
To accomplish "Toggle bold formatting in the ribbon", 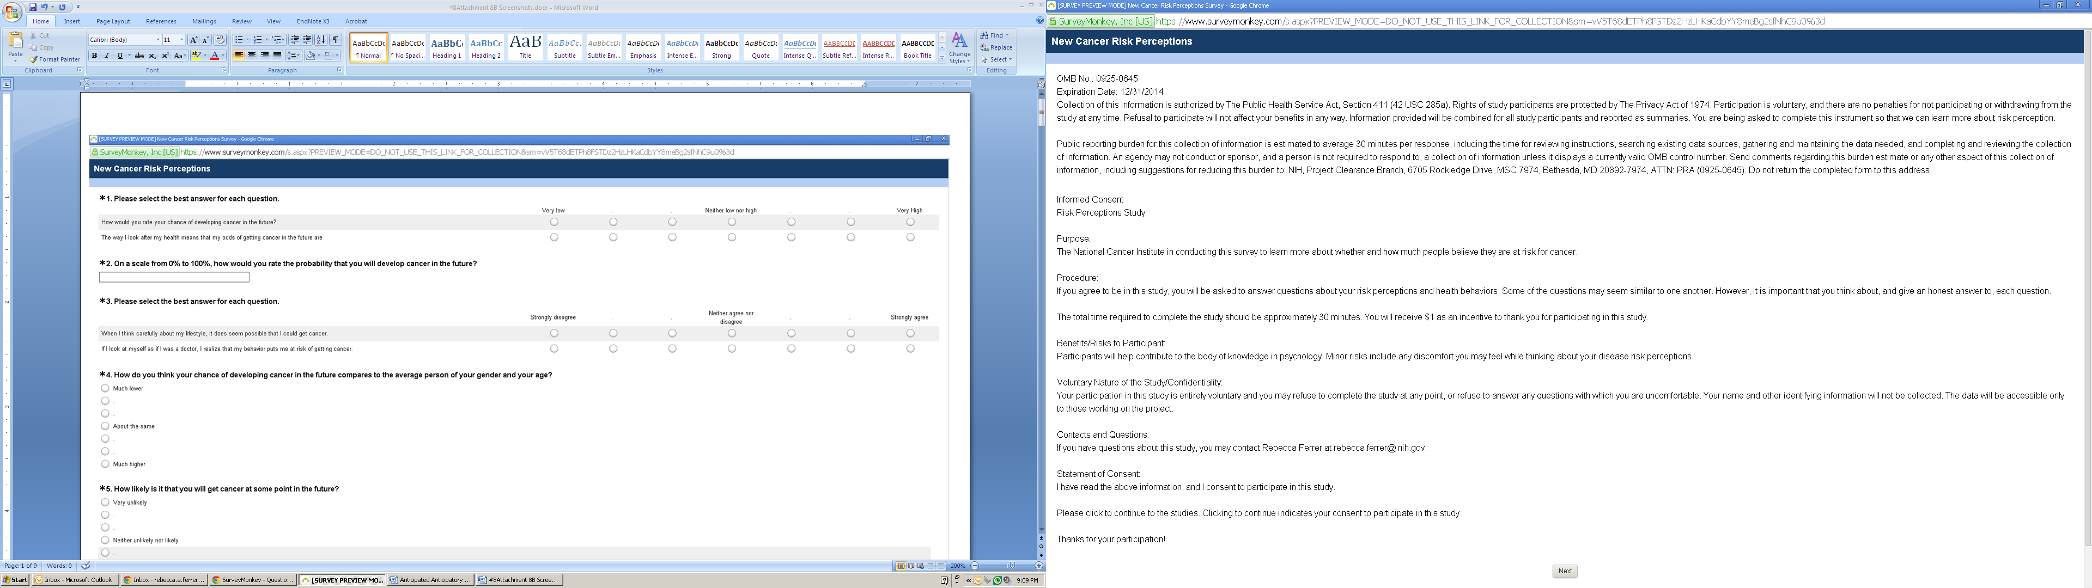I will pyautogui.click(x=94, y=56).
